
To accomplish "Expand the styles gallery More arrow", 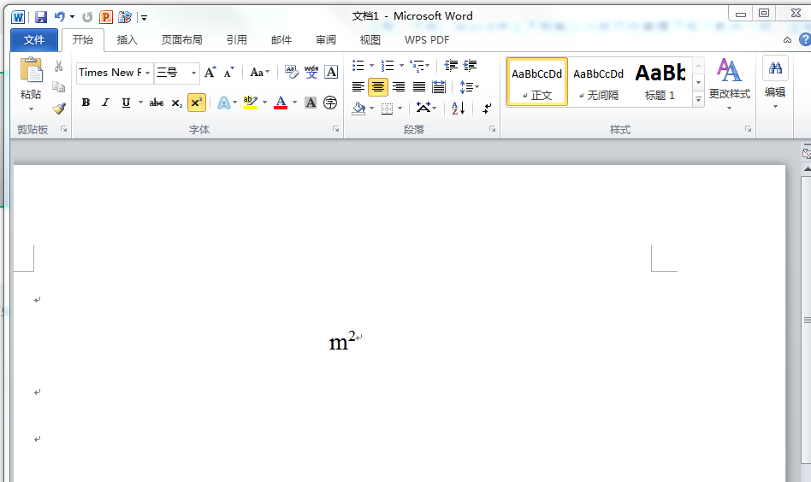I will click(x=698, y=99).
